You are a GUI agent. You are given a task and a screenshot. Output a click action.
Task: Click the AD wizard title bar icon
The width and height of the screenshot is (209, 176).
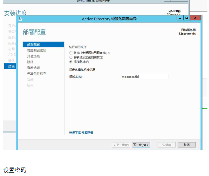tap(20, 19)
